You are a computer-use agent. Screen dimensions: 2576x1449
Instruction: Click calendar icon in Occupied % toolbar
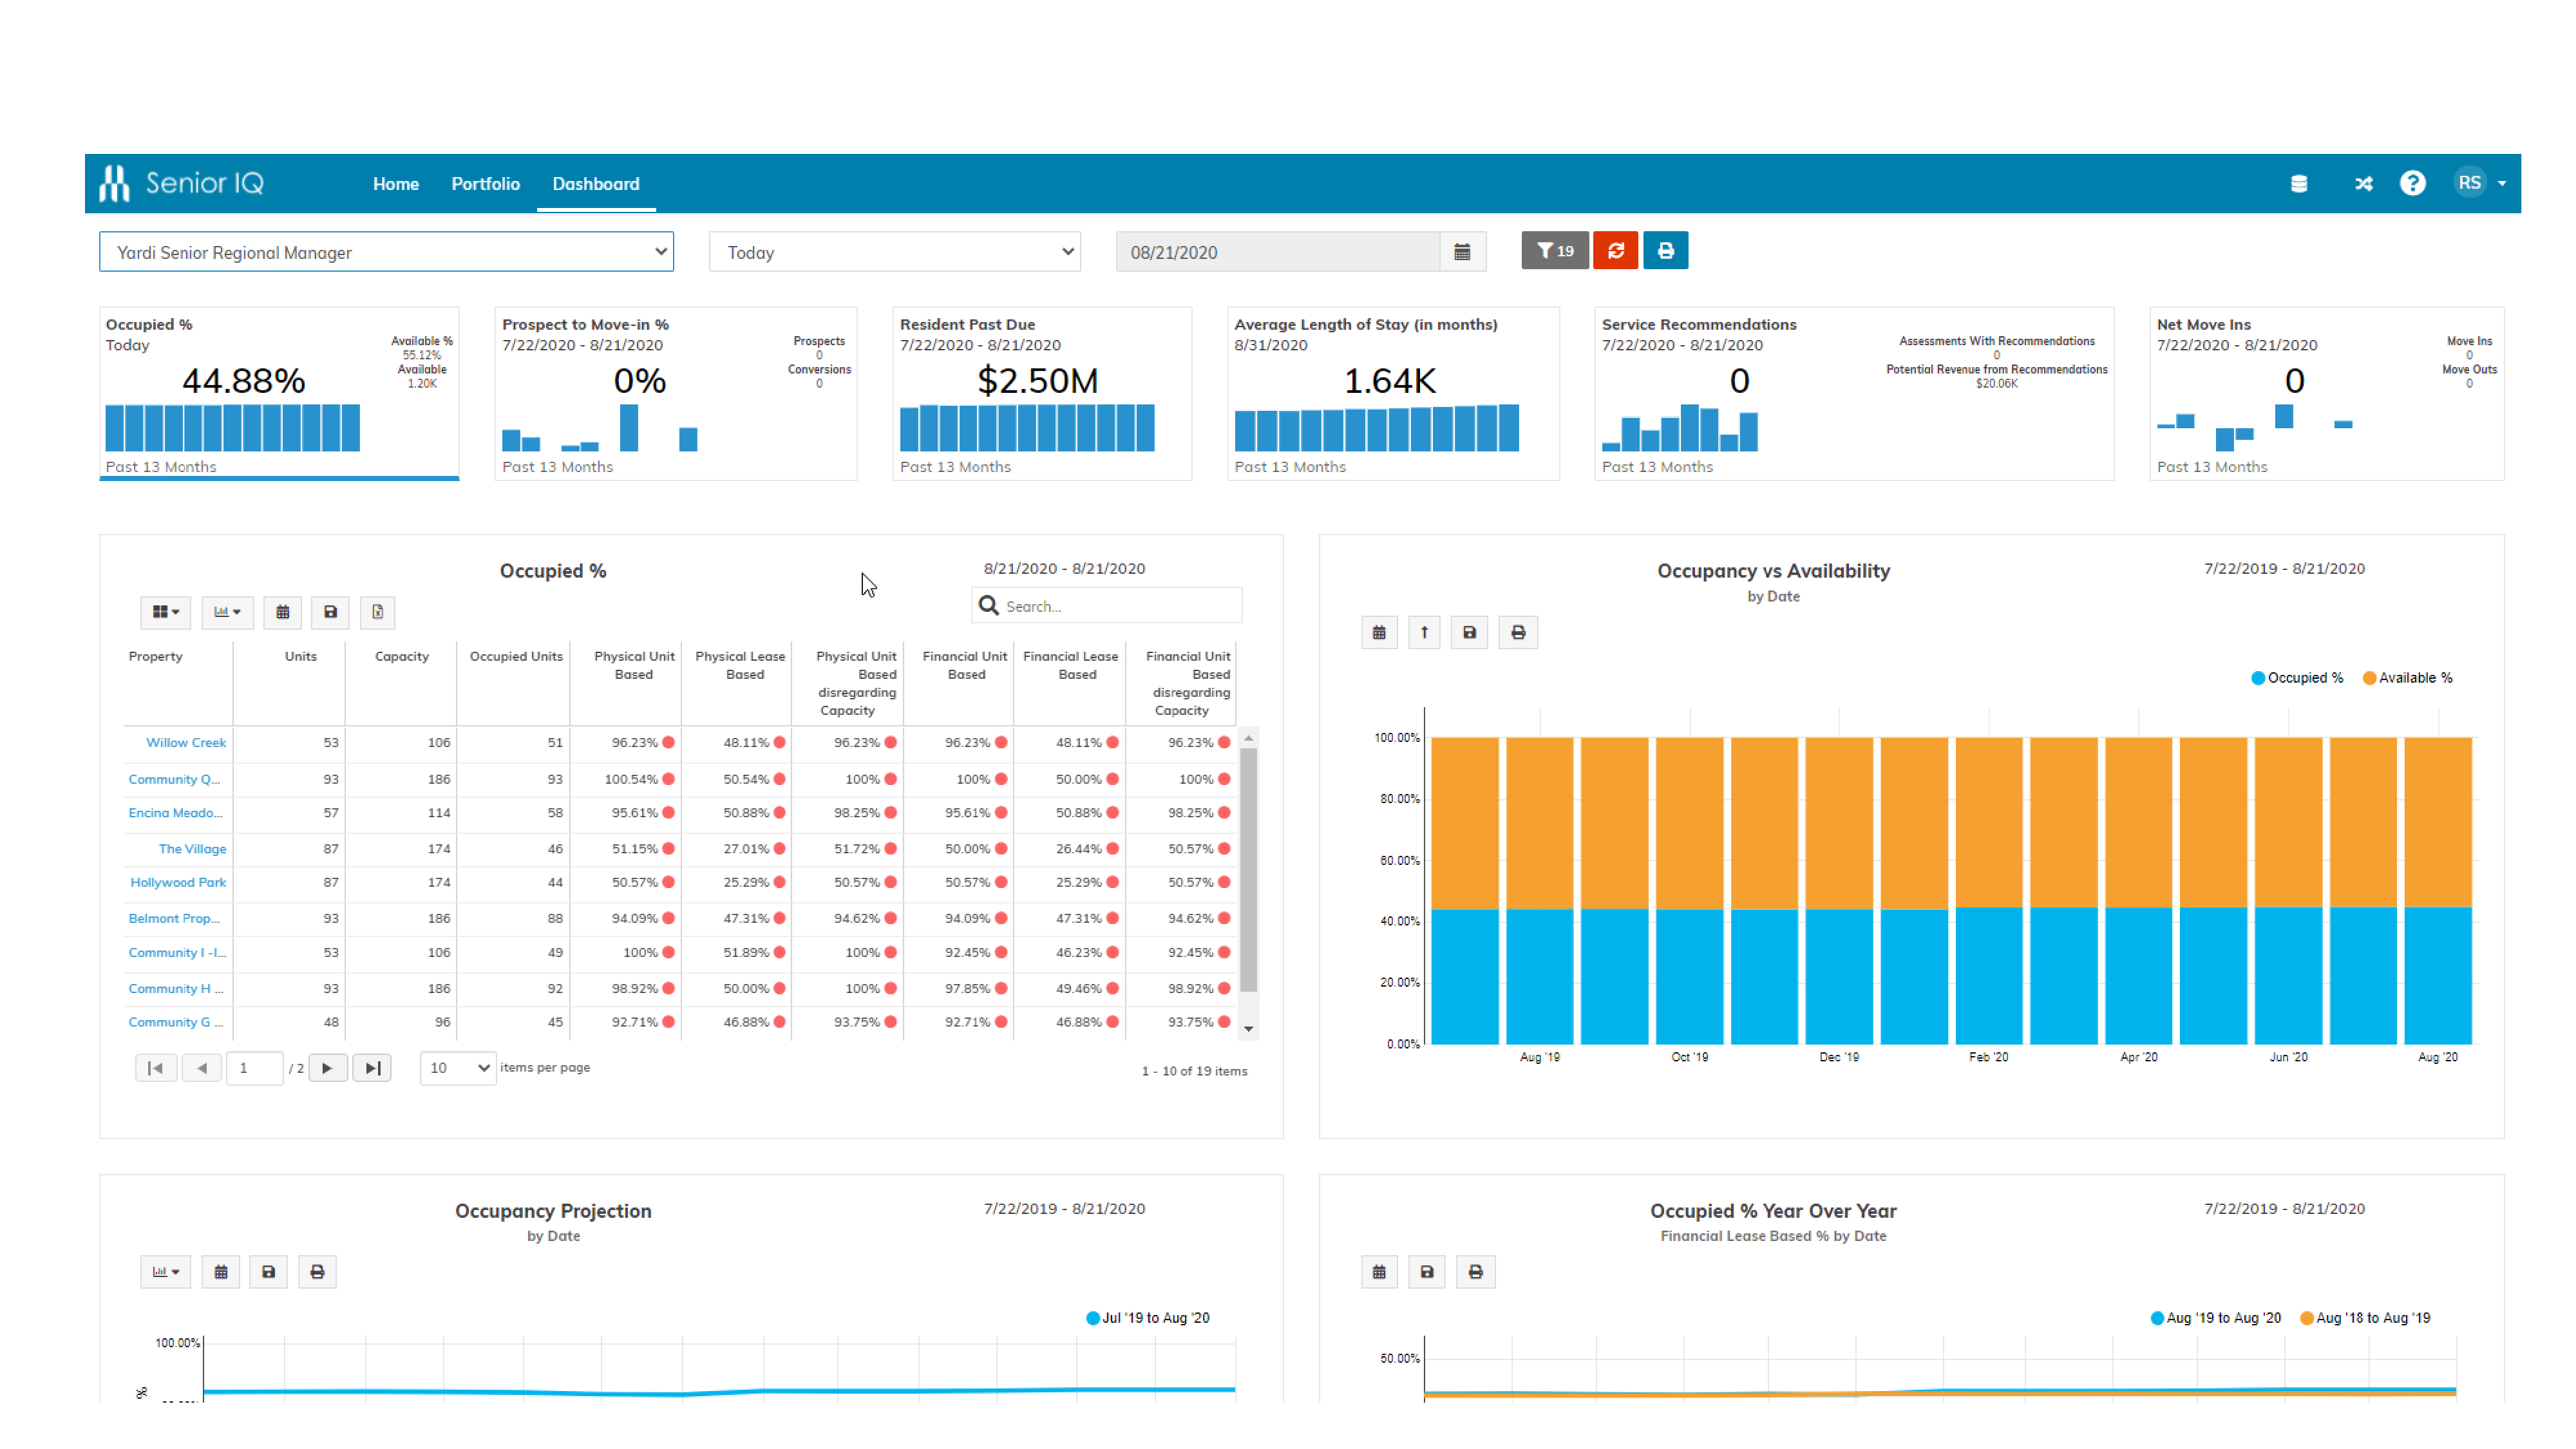pyautogui.click(x=283, y=612)
